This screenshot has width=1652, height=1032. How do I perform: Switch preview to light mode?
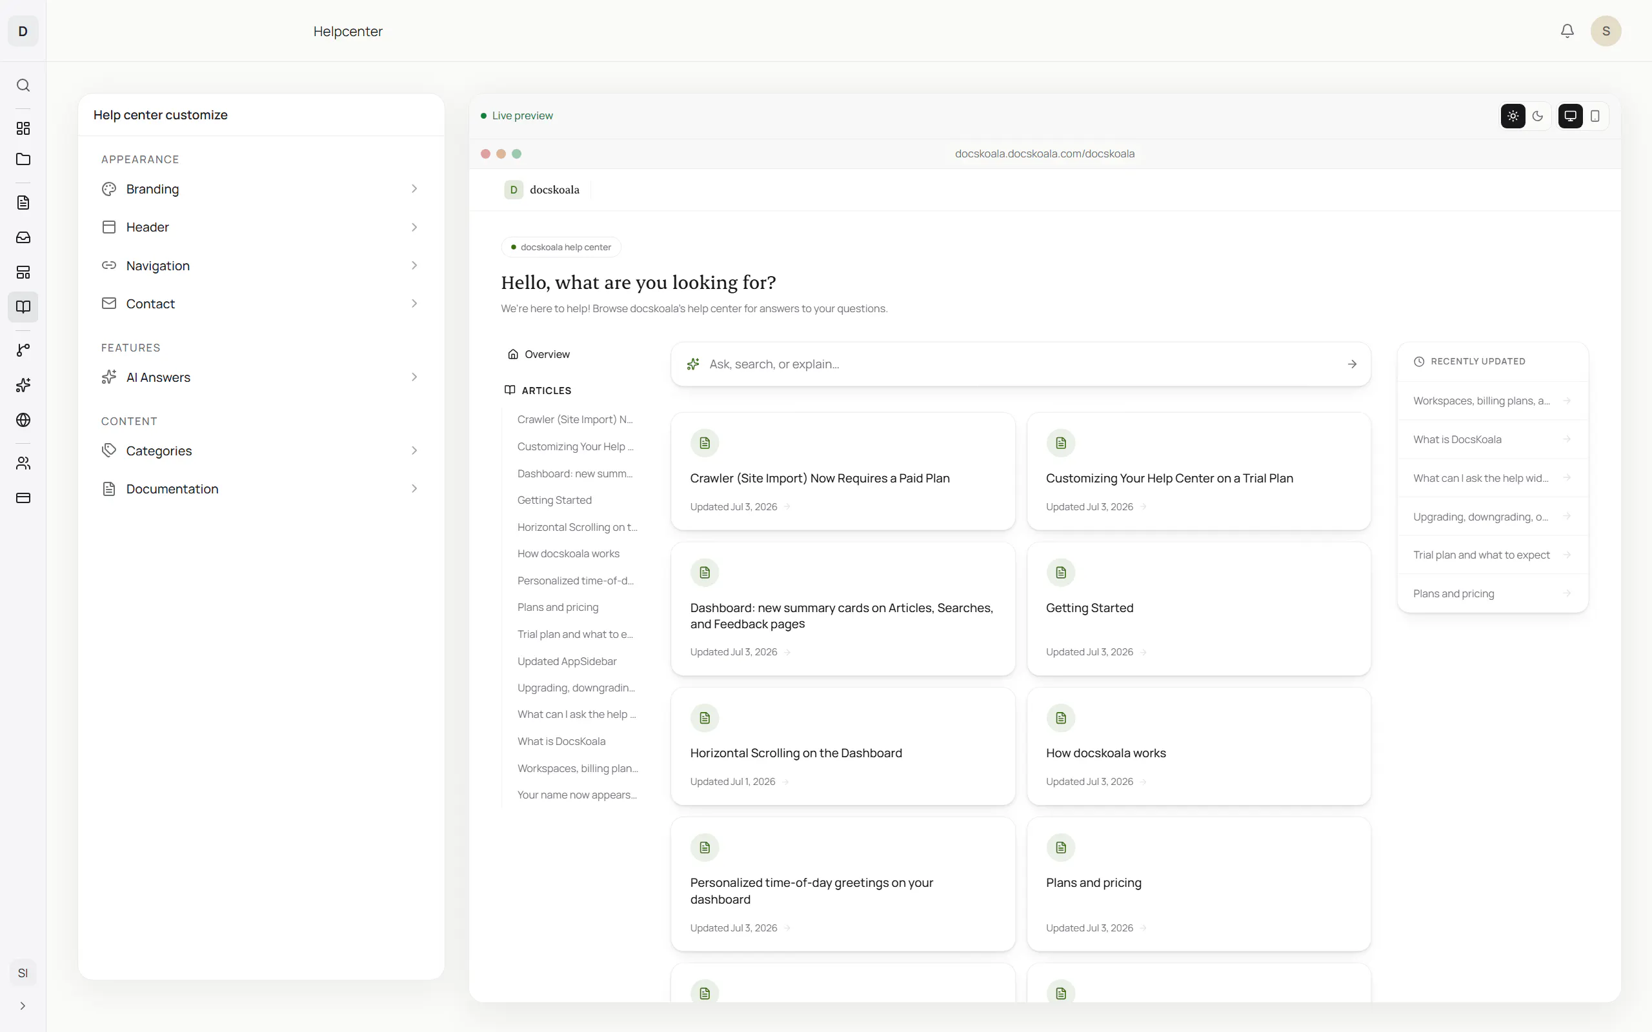[x=1513, y=116]
